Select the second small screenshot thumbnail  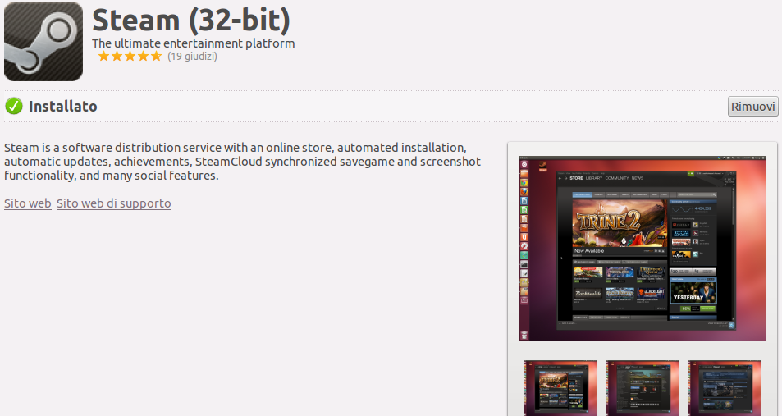click(643, 388)
